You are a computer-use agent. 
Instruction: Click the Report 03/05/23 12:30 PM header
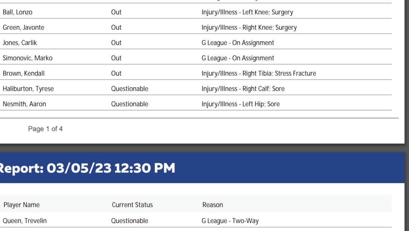[88, 168]
